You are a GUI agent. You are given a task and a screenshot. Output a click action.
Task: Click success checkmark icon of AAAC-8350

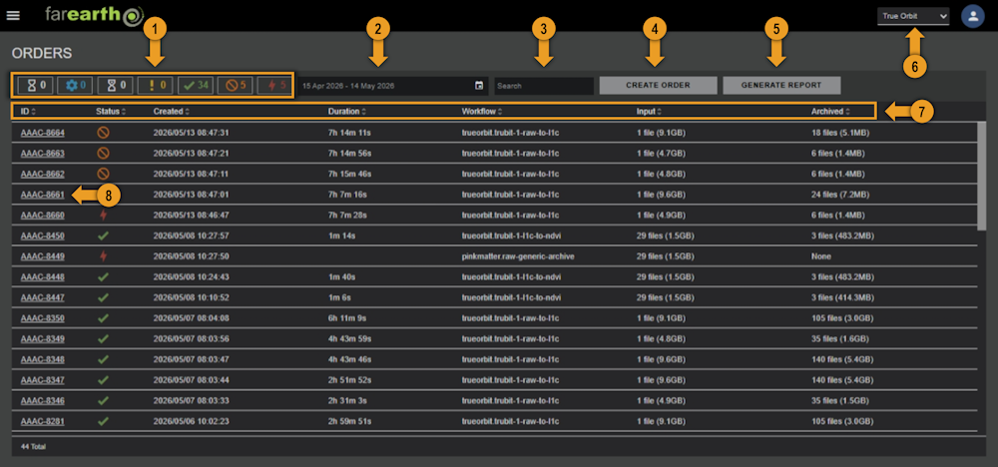[x=103, y=318]
